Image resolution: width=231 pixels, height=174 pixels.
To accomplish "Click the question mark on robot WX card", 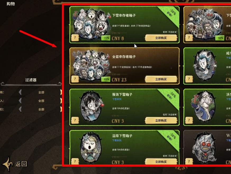I will (x=189, y=162).
